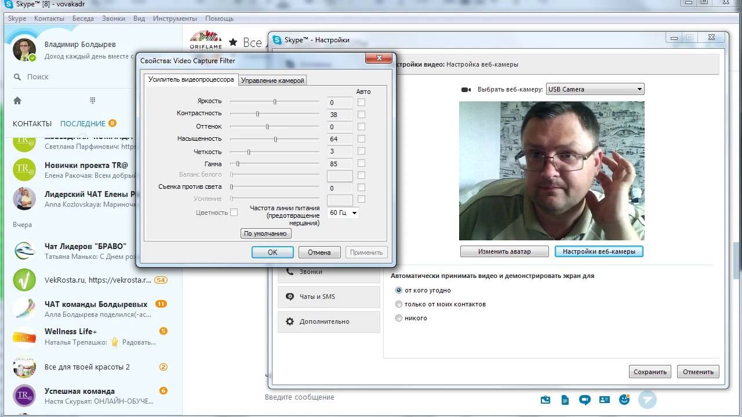Select the от кого угодно radio option

398,290
